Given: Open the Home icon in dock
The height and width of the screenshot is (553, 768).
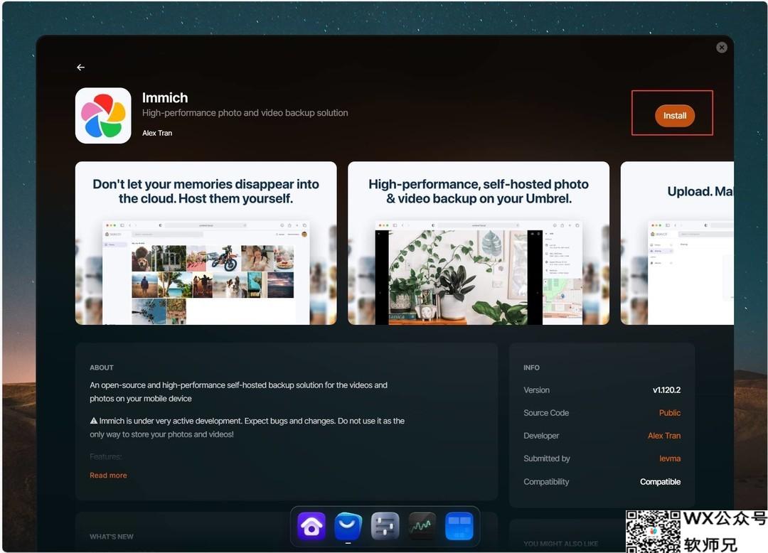Looking at the screenshot, I should click(x=311, y=527).
